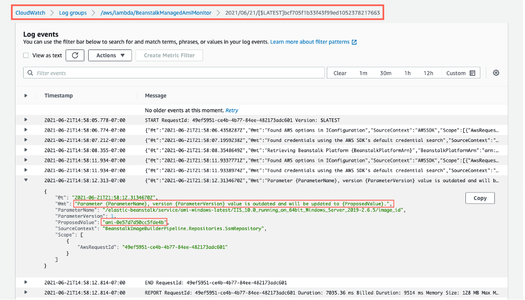Select the 1h time range

[x=407, y=73]
